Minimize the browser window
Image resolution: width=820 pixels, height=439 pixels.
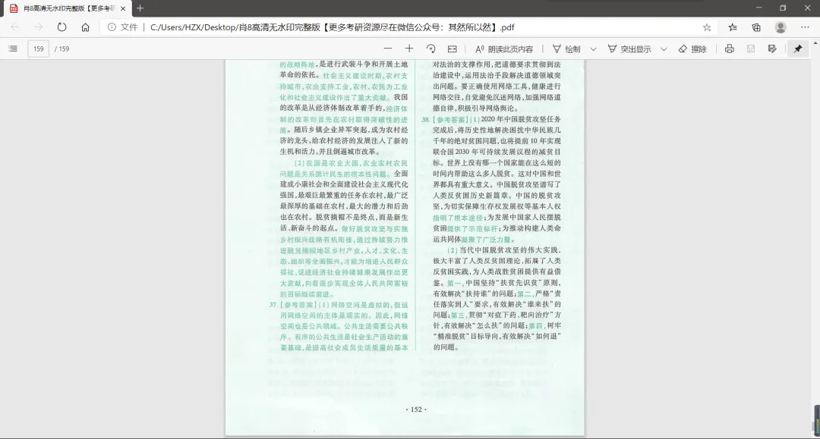(758, 8)
